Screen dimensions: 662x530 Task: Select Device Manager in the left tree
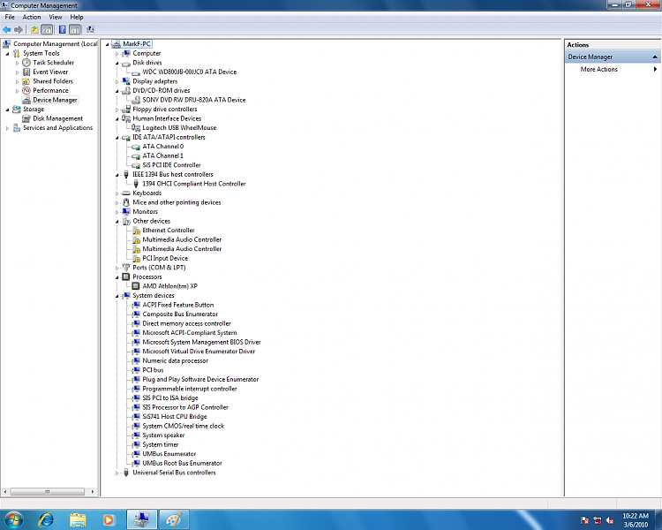pyautogui.click(x=55, y=100)
